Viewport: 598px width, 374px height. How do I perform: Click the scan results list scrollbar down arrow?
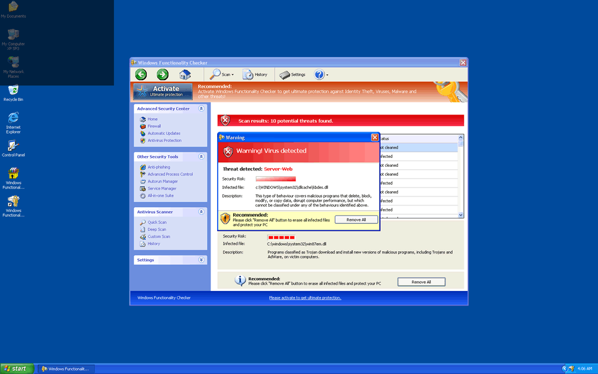click(x=461, y=215)
